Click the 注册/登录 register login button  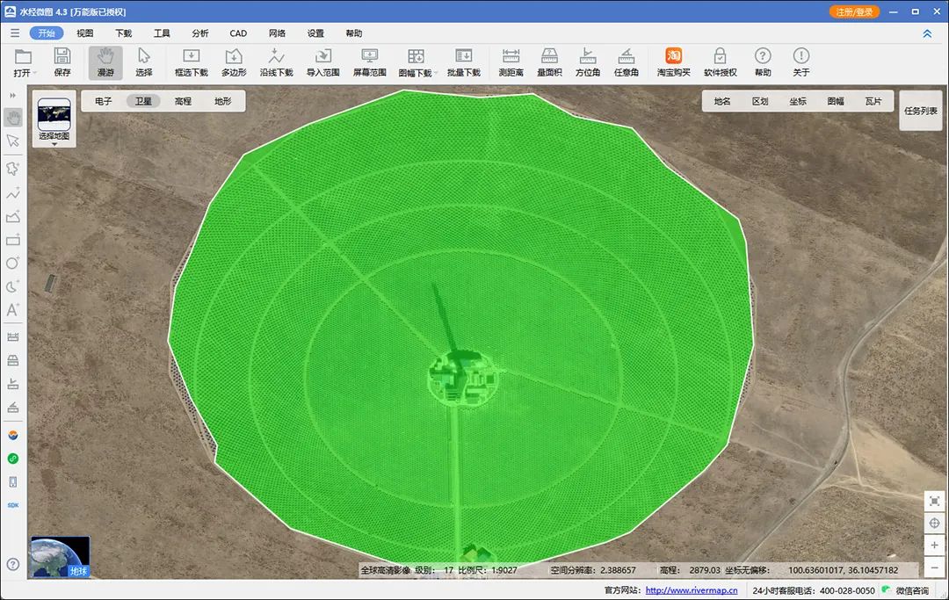tap(854, 11)
